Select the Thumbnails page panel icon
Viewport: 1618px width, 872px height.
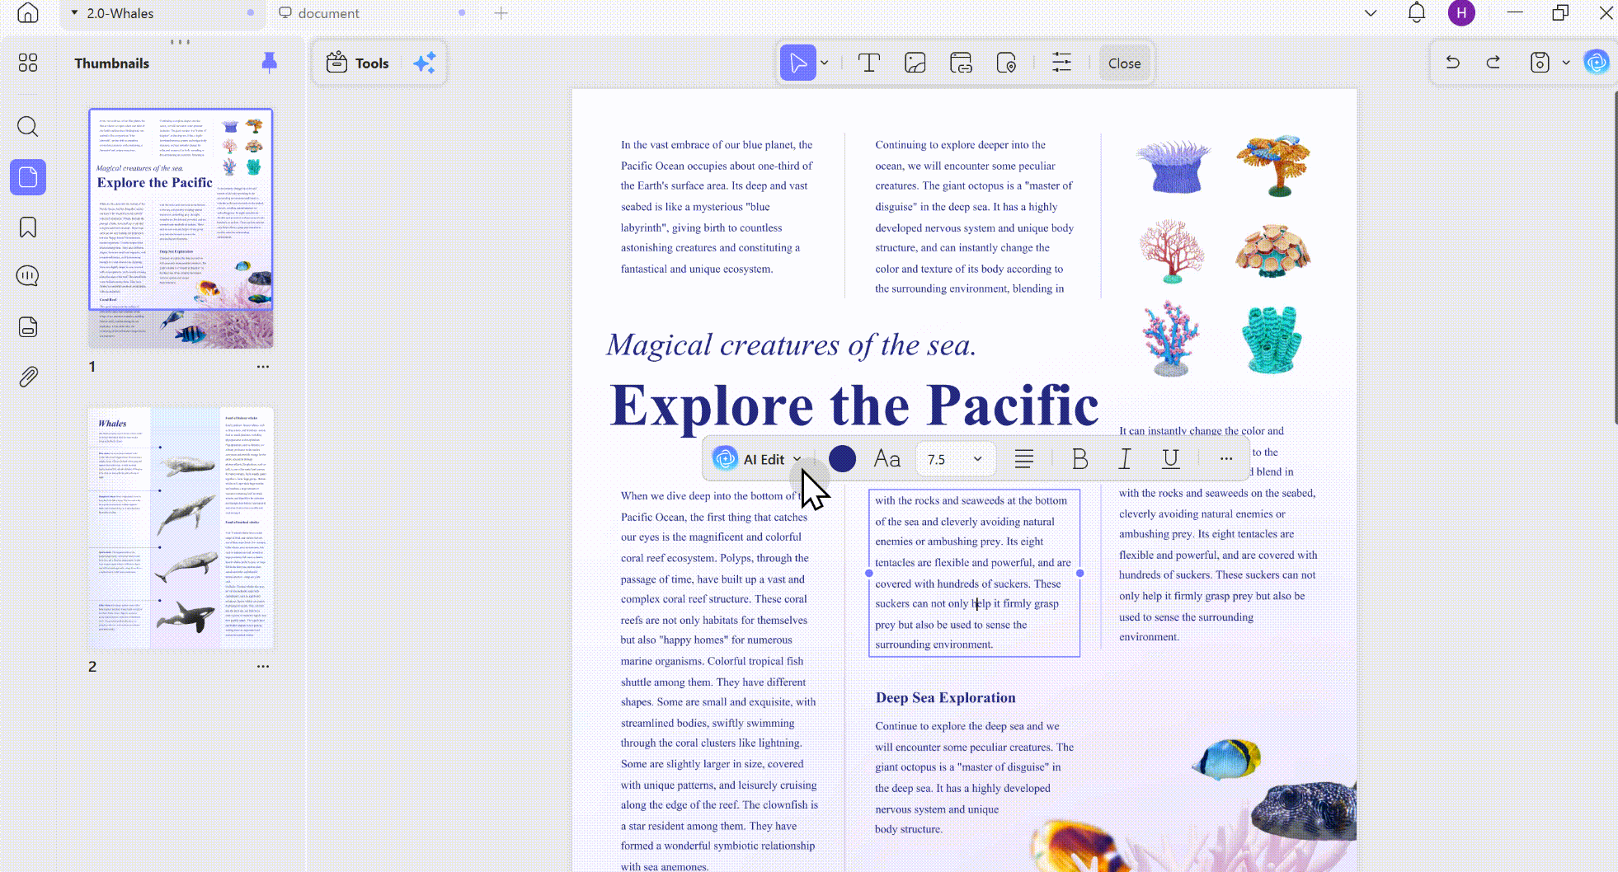click(28, 177)
